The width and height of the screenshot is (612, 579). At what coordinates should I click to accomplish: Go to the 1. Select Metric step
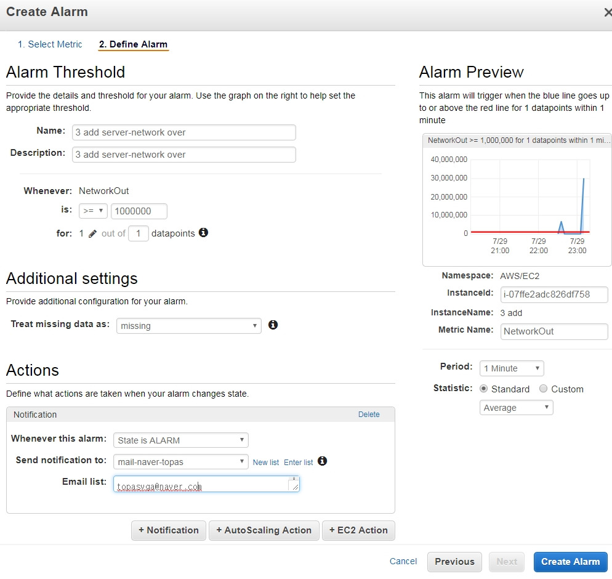pos(50,44)
